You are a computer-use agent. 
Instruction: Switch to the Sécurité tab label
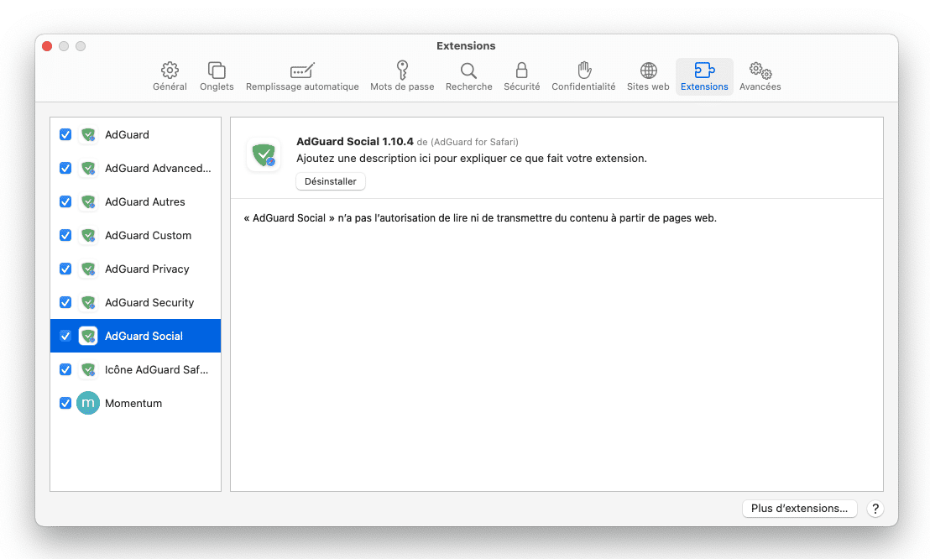click(522, 86)
